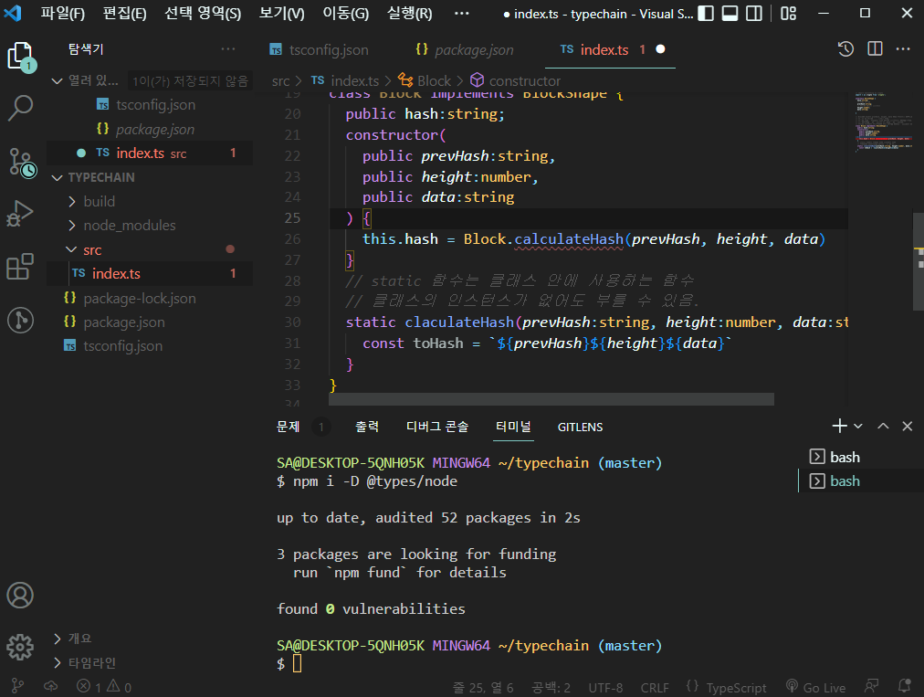924x697 pixels.
Task: Open the 이동(G) menu
Action: [x=345, y=14]
